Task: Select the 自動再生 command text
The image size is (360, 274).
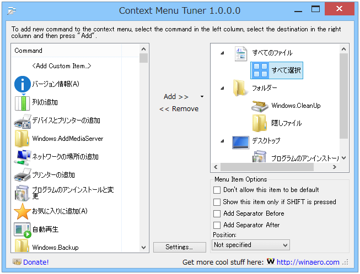Action: tap(45, 229)
